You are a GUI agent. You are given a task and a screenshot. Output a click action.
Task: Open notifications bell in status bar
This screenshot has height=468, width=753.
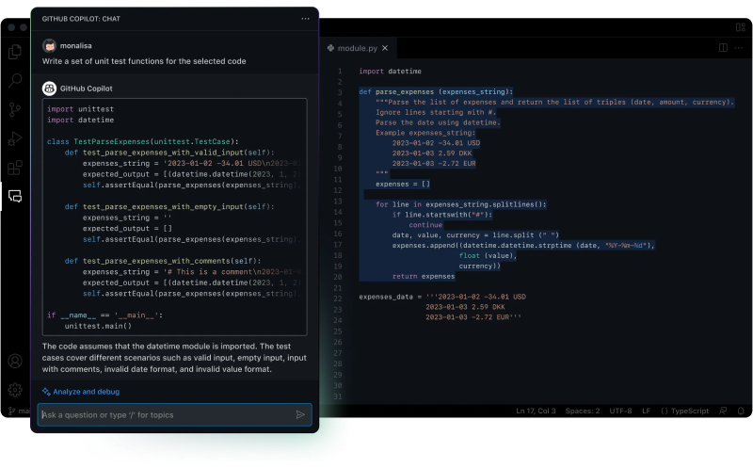point(740,412)
